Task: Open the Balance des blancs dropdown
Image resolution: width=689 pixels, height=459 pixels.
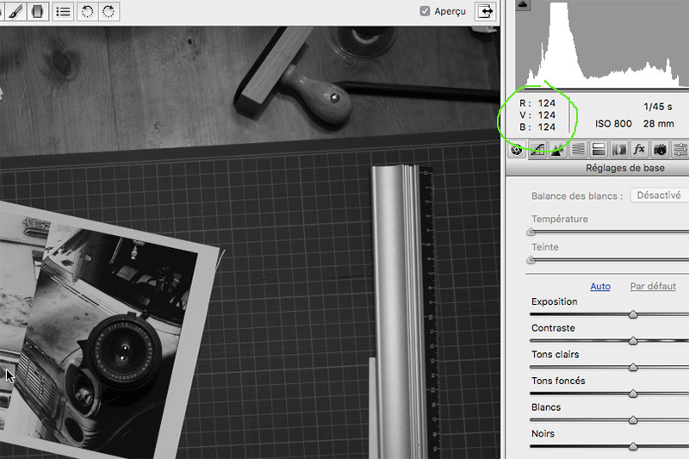Action: (x=660, y=195)
